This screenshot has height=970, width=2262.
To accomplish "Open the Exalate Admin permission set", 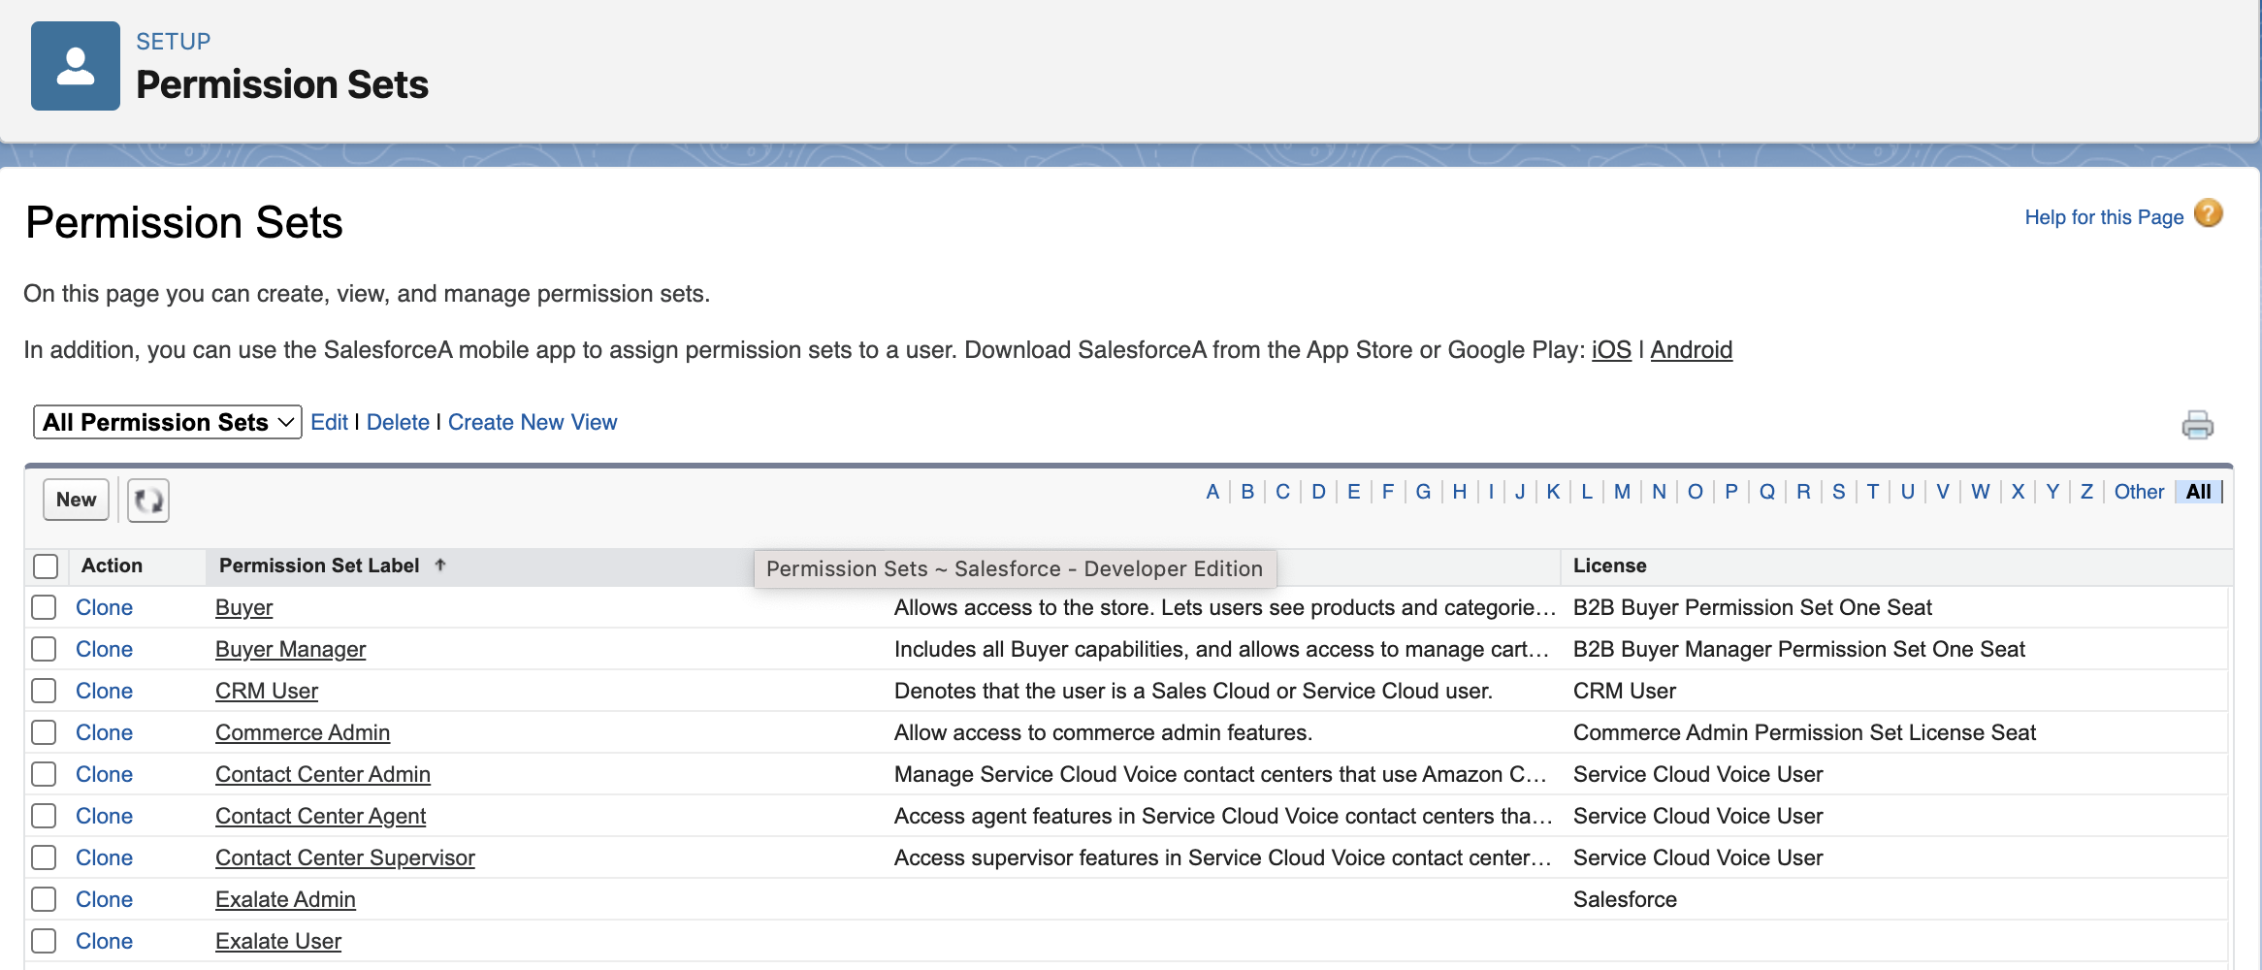I will point(285,899).
